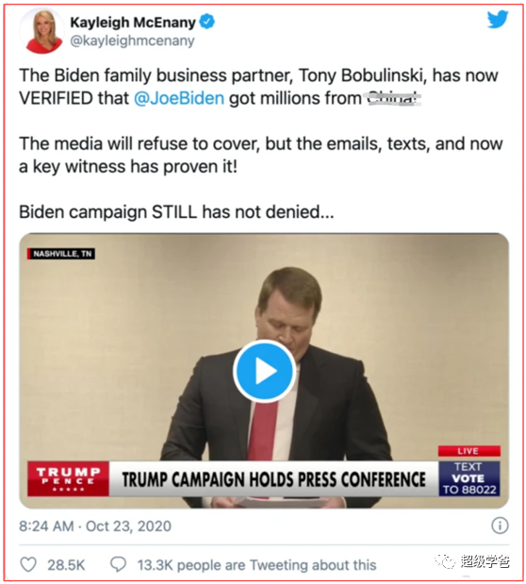526x584 pixels.
Task: Open the Kayleigh McEnany display name
Action: tap(133, 23)
